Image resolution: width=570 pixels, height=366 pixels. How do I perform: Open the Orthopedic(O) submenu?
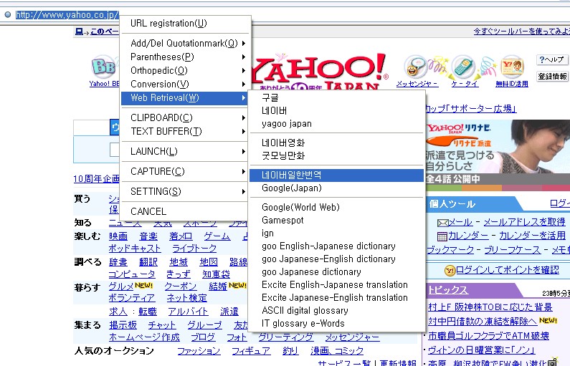click(186, 70)
